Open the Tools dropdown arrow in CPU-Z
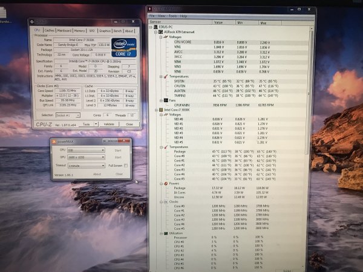This screenshot has width=363, height=272. pos(96,124)
